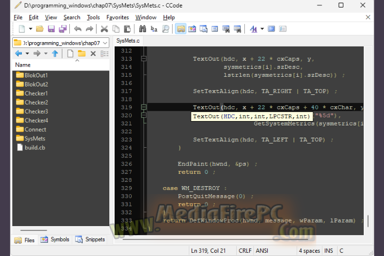Collapse code fold at line 320
The width and height of the screenshot is (384, 256).
144,115
